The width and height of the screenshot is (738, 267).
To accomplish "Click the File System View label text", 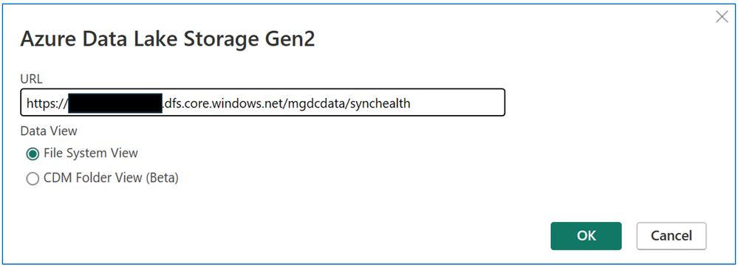I will coord(90,153).
